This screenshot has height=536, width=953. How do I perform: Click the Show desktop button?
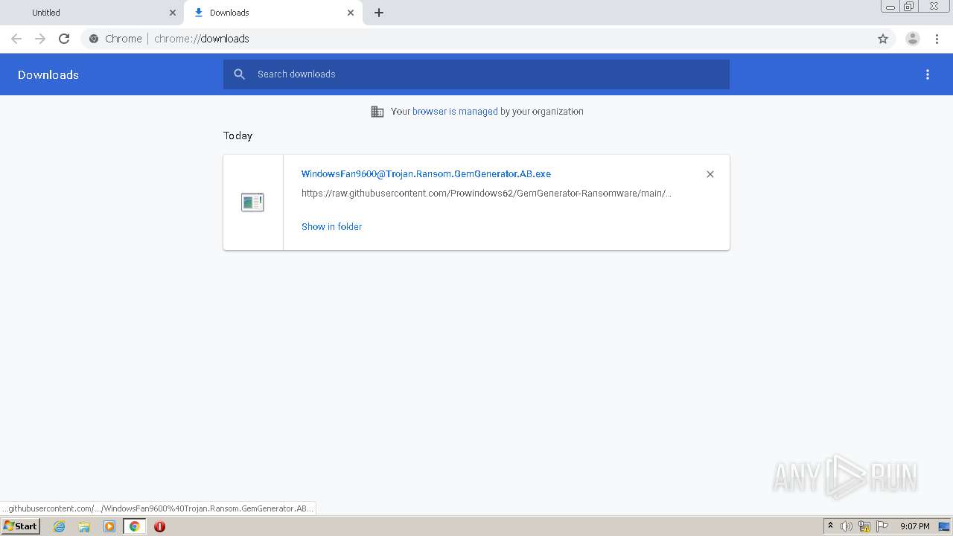(945, 526)
